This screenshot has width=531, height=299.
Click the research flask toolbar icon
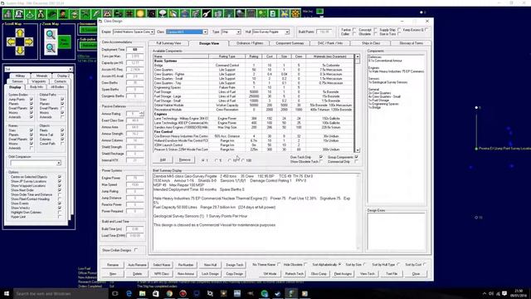click(41, 14)
